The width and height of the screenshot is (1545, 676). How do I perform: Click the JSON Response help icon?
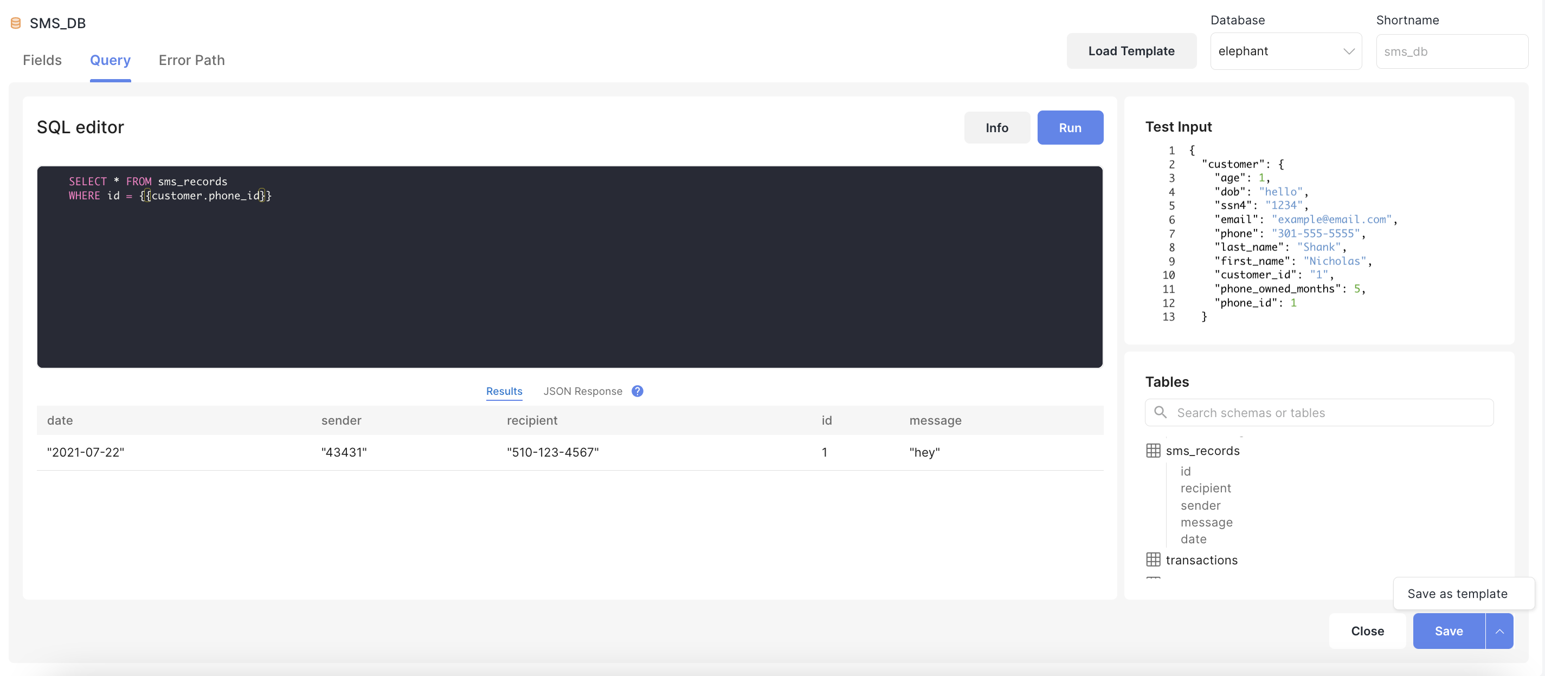[x=637, y=391]
